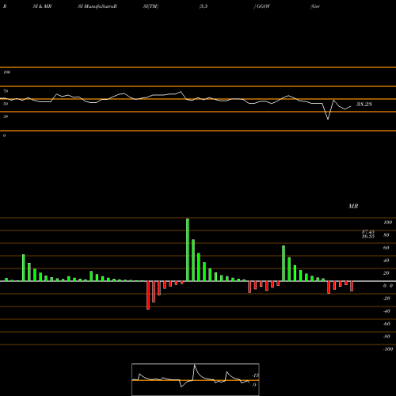Click the 'SI & MR' header label
The width and height of the screenshot is (396, 396).
pos(42,6)
